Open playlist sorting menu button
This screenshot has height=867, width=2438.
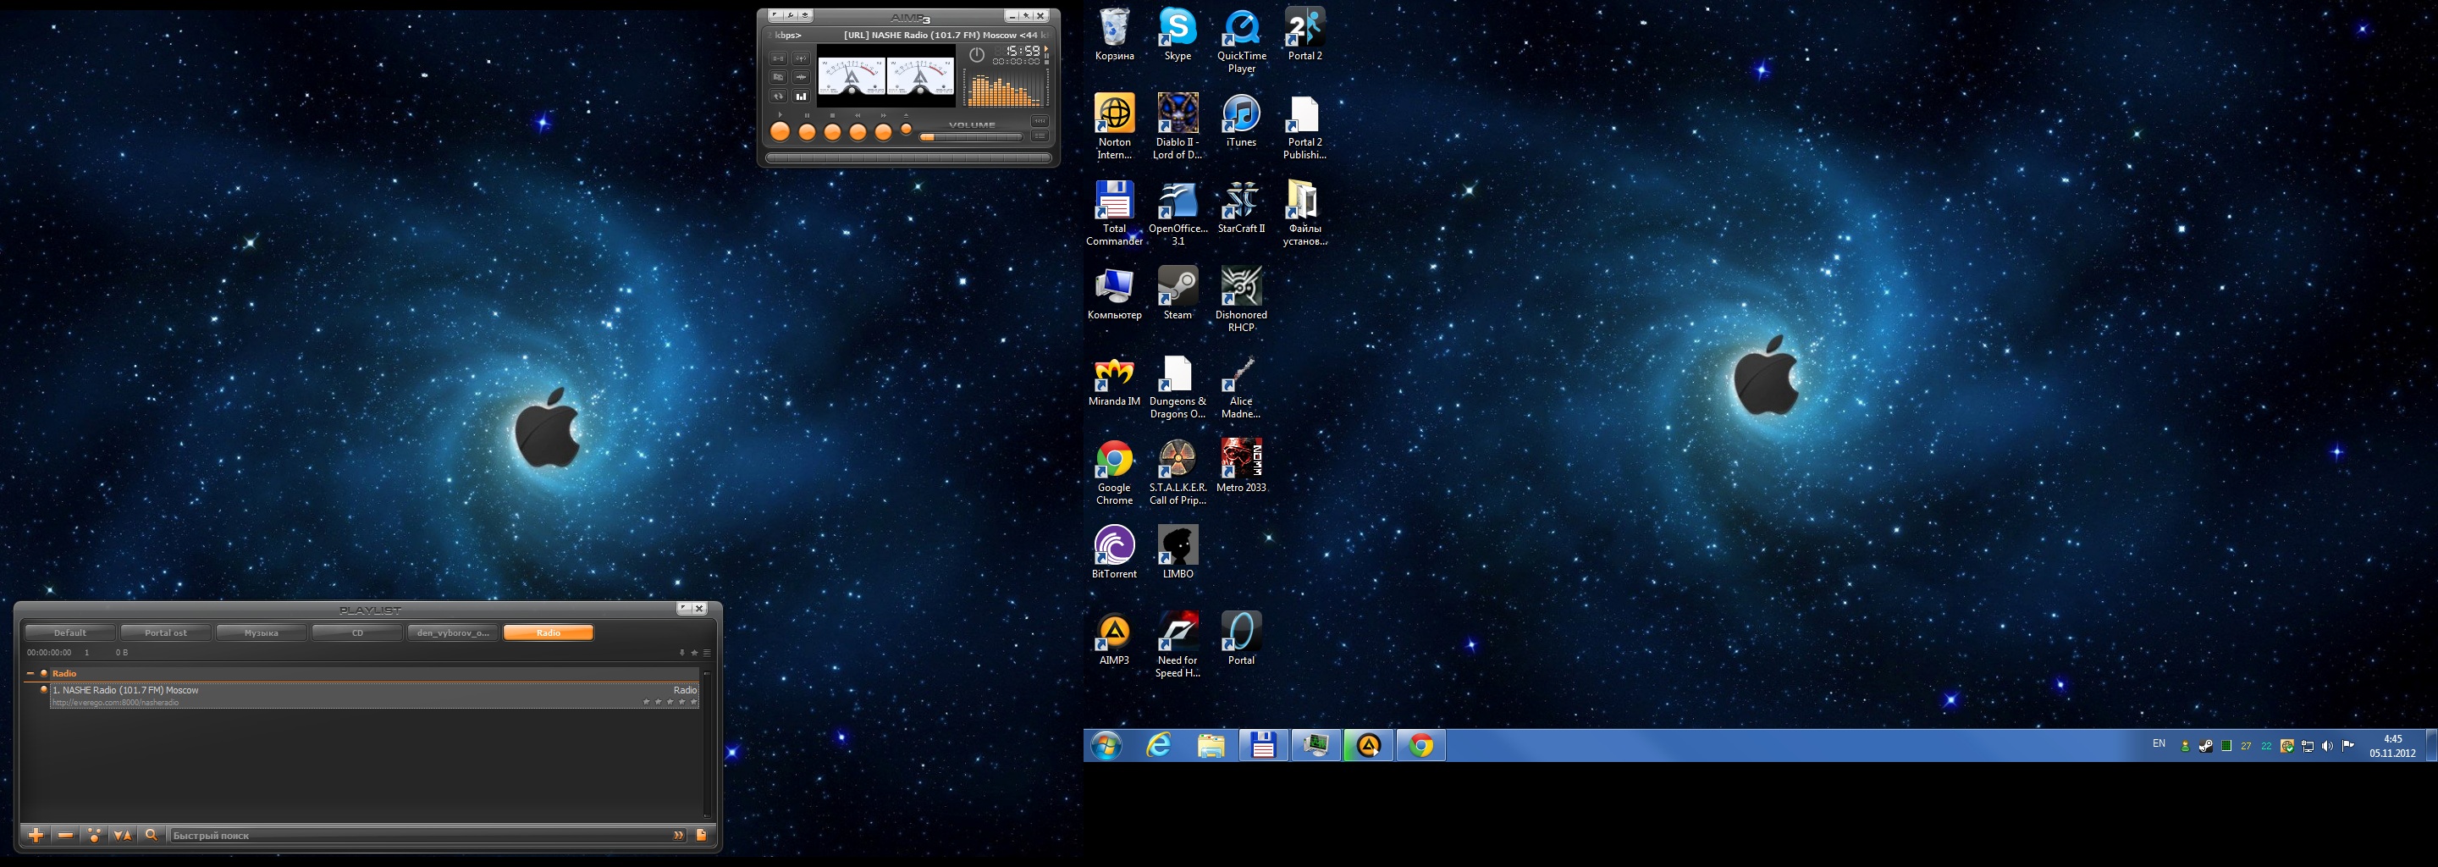click(122, 836)
